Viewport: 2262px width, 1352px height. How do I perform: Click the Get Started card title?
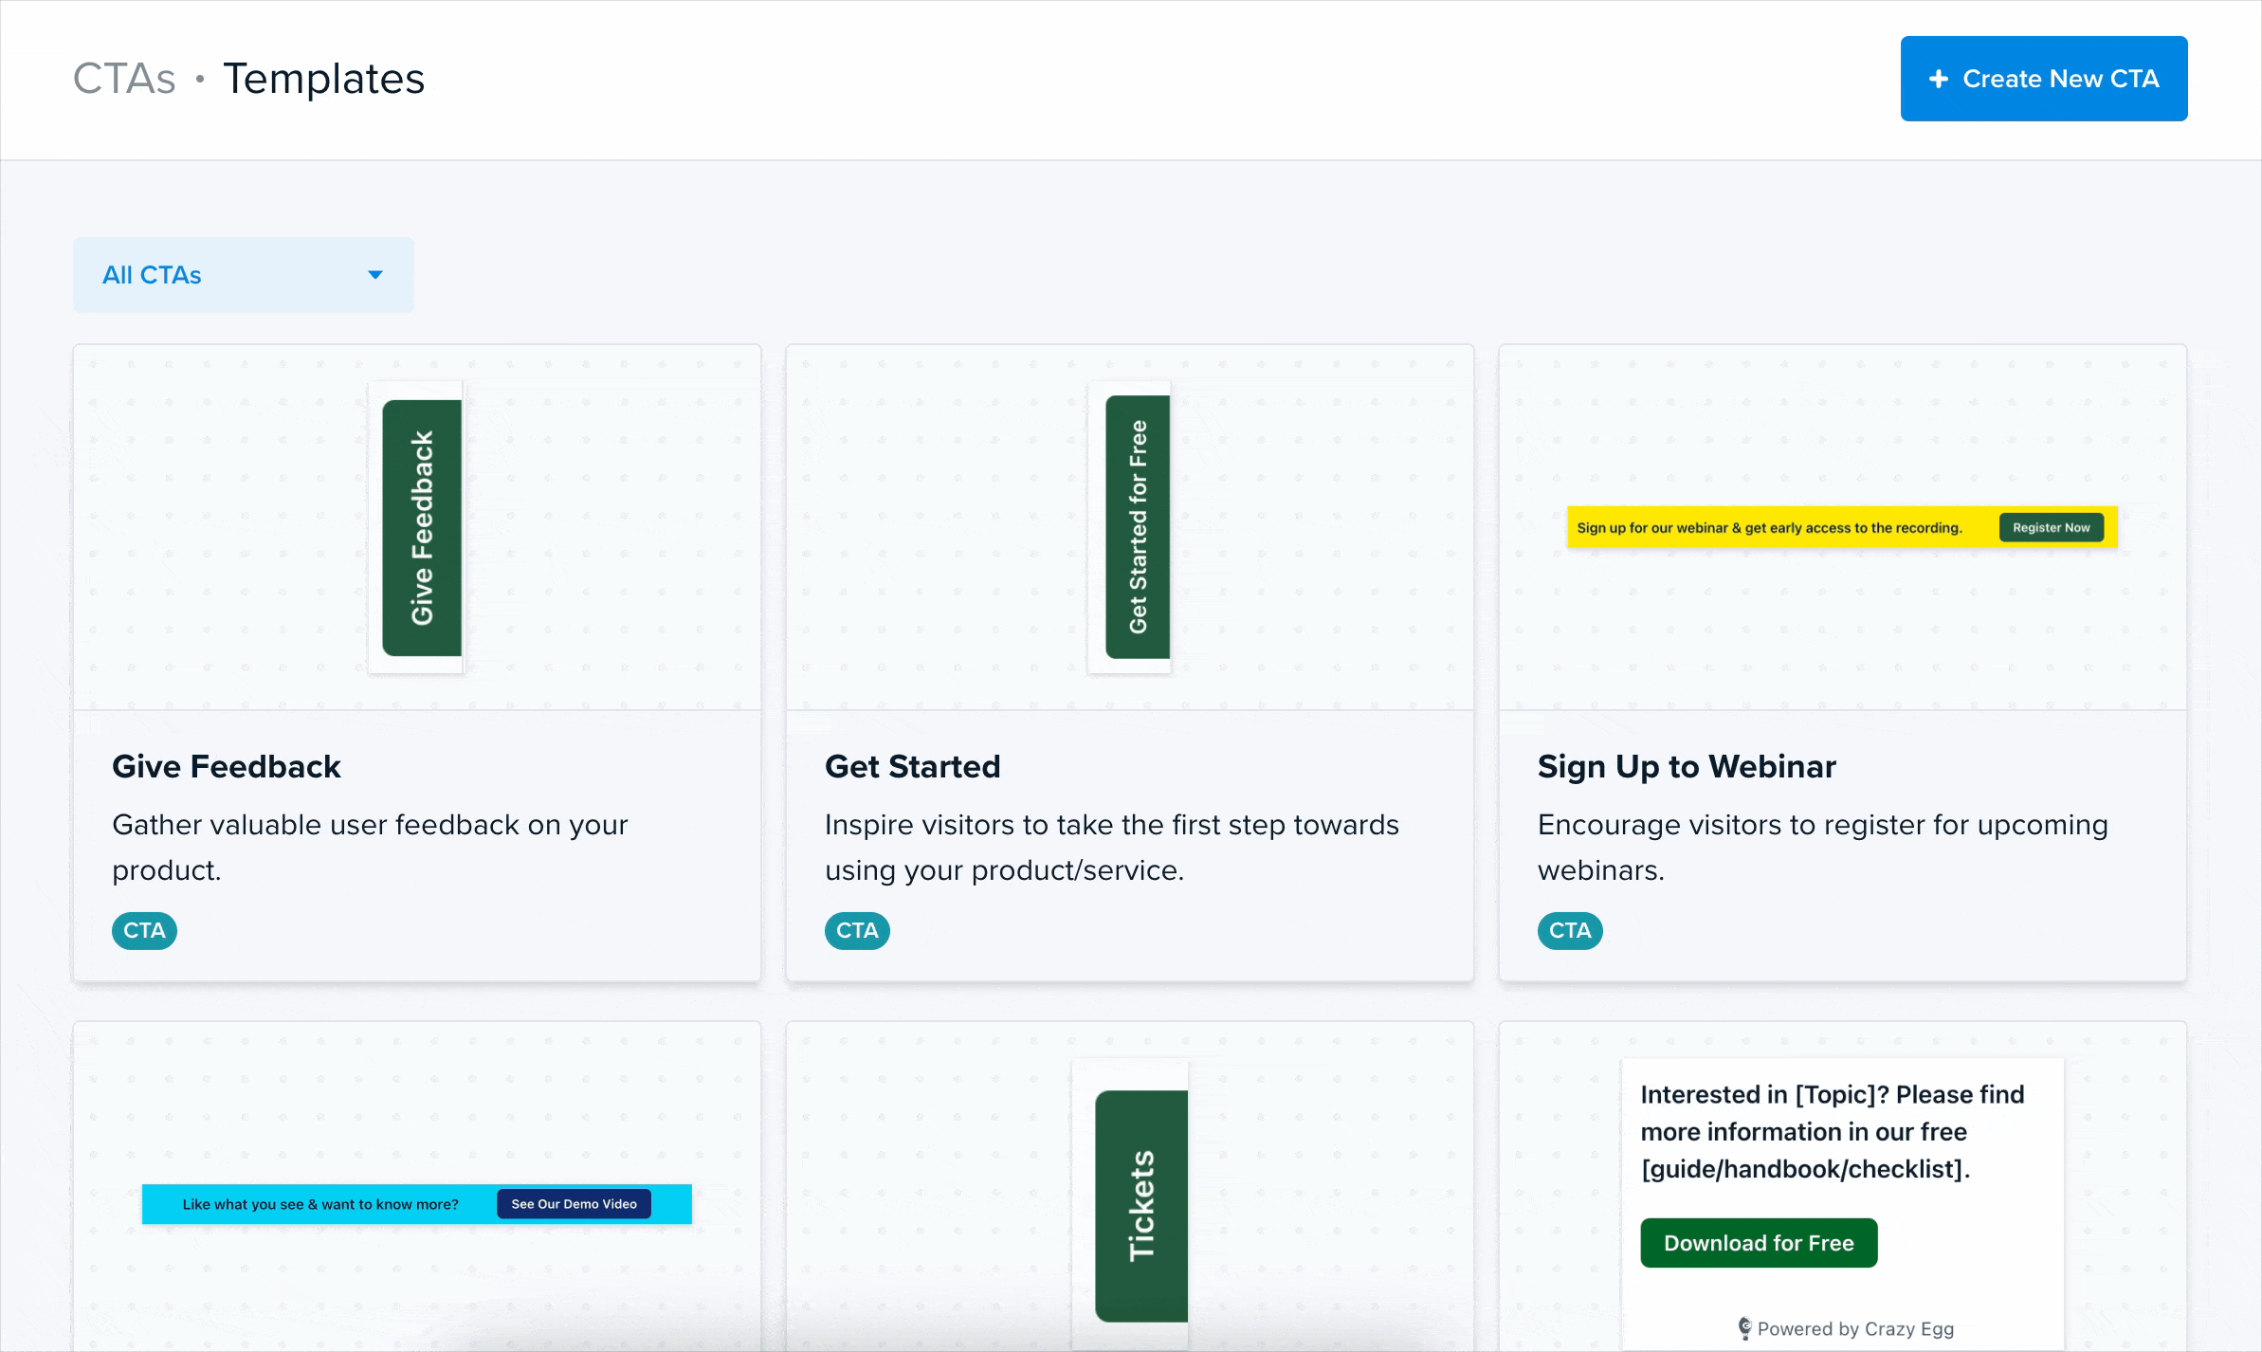pos(913,766)
